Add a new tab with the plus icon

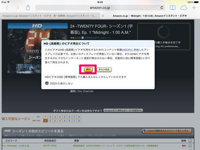coord(194,7)
